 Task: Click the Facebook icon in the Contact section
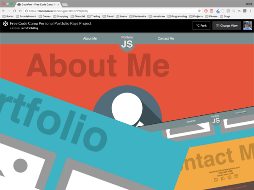point(223,178)
